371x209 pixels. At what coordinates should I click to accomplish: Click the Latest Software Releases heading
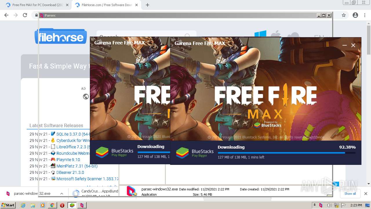[x=56, y=125]
